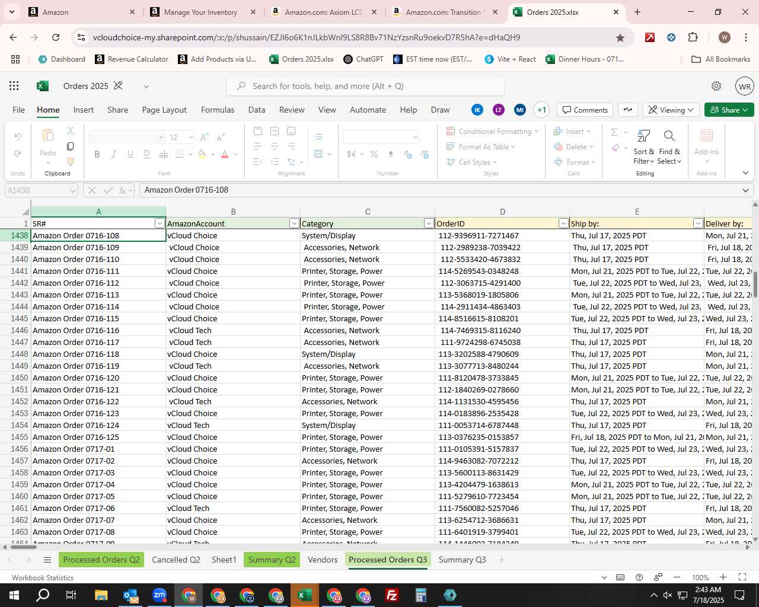The image size is (759, 607).
Task: Open filter dropdown for SR# column
Action: pyautogui.click(x=160, y=223)
